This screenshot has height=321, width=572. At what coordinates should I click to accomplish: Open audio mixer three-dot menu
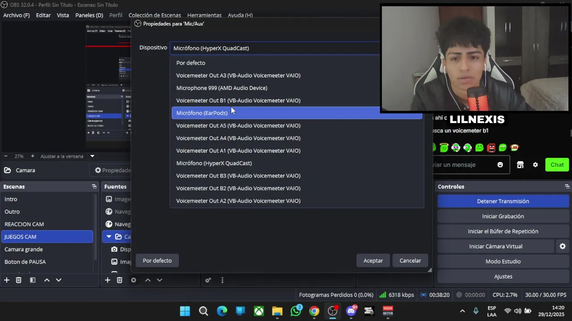pos(222,280)
